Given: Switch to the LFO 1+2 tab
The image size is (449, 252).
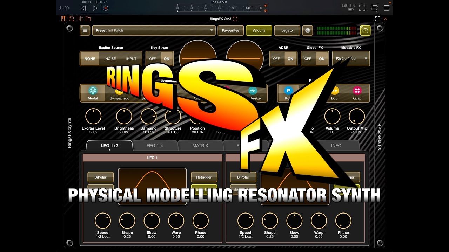Looking at the screenshot, I should pos(109,146).
